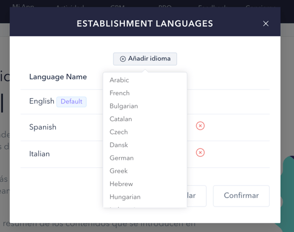
Task: Click the Añadir idioma button
Action: point(145,59)
